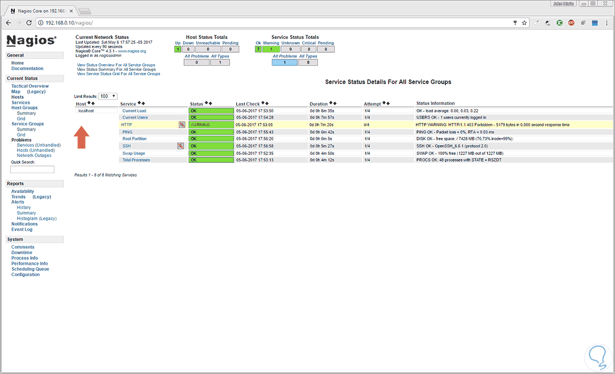615x374 pixels.
Task: Sort Host column ascending with up arrow
Action: click(89, 103)
